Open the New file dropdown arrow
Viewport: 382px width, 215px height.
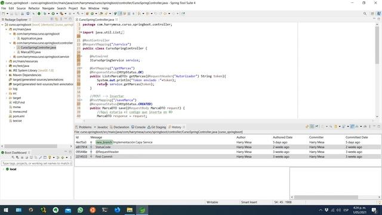(x=7, y=14)
